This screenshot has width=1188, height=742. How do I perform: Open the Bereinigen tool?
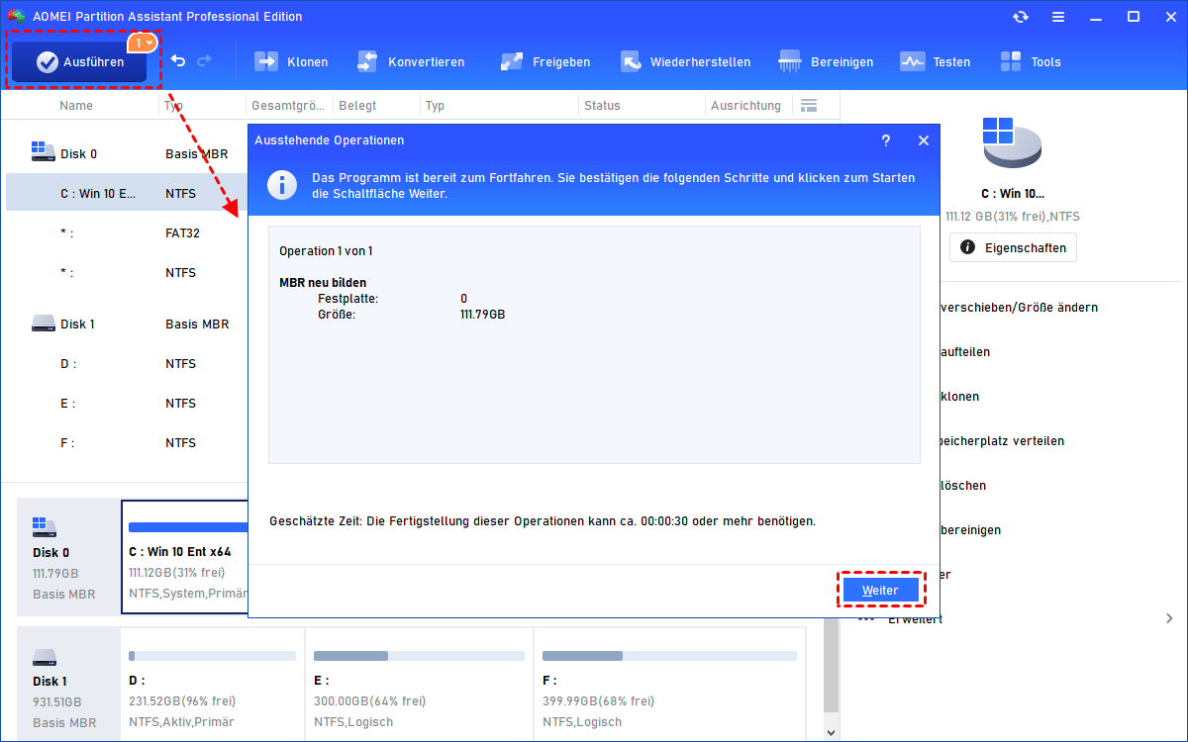[827, 61]
